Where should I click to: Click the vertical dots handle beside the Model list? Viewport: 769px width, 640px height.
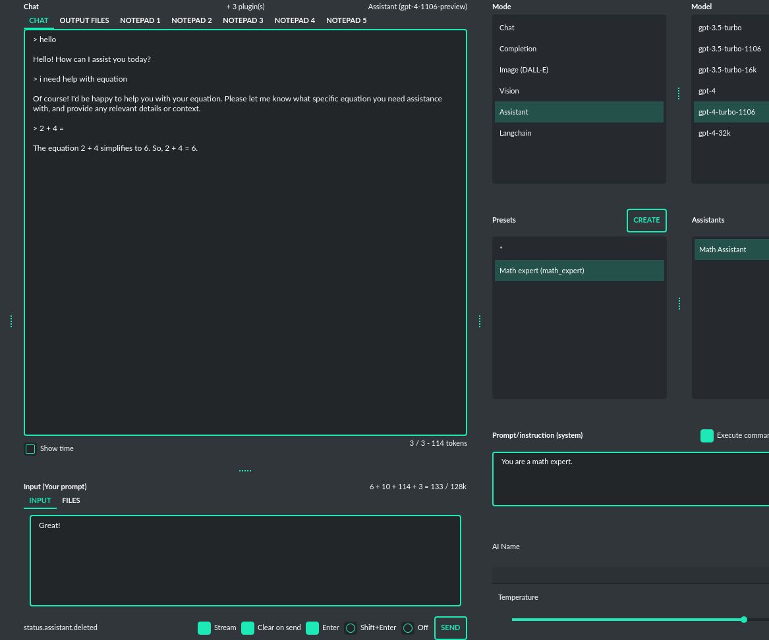(x=679, y=93)
